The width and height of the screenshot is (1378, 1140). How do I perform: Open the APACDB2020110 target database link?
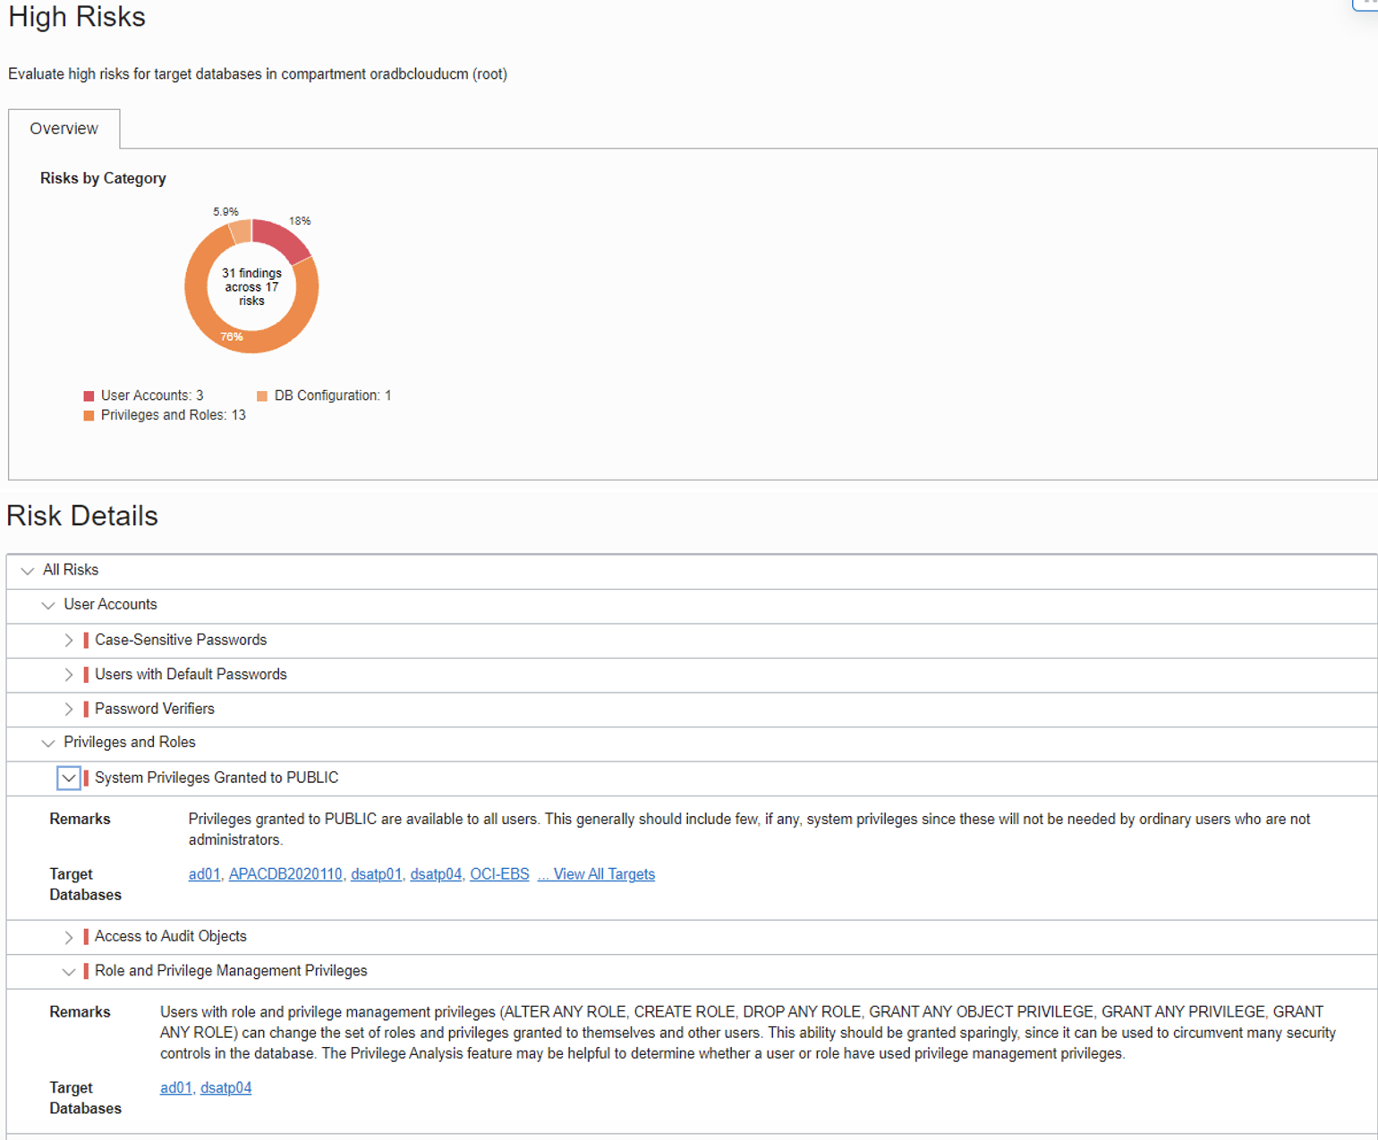(x=285, y=874)
